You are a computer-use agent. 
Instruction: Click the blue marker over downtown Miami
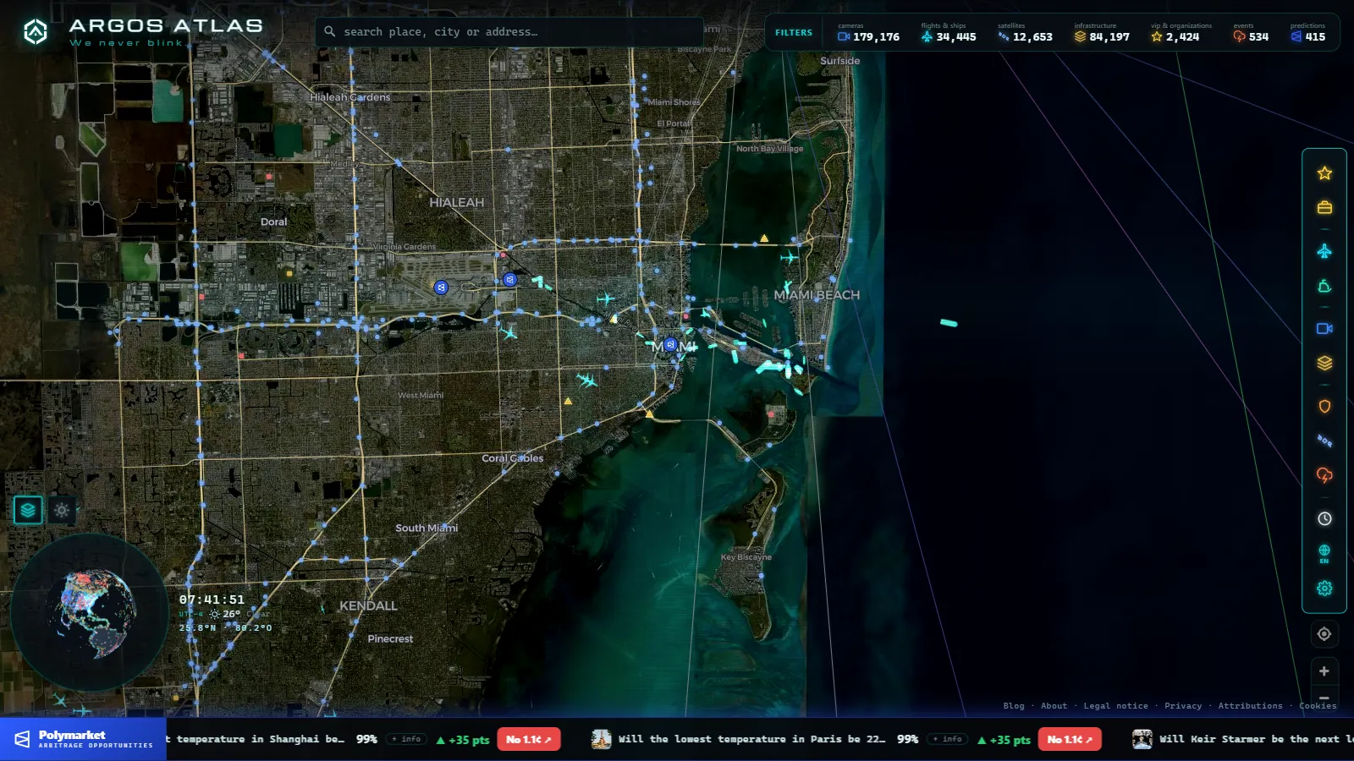click(x=670, y=345)
